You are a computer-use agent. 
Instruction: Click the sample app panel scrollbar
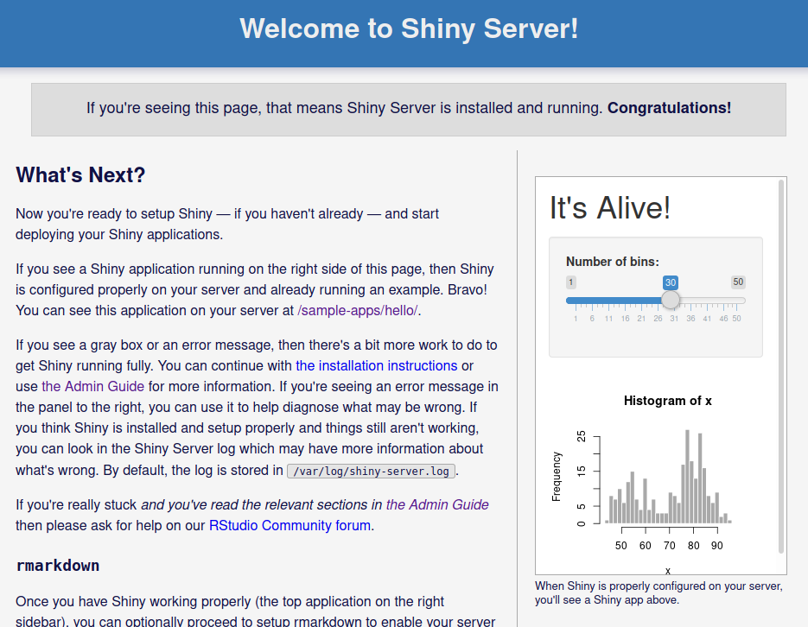click(781, 366)
